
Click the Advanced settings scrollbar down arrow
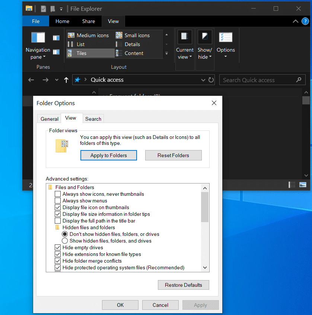point(205,267)
